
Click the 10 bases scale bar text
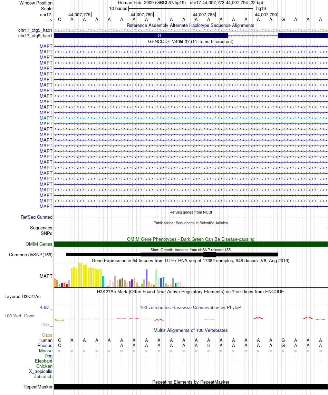[x=118, y=9]
